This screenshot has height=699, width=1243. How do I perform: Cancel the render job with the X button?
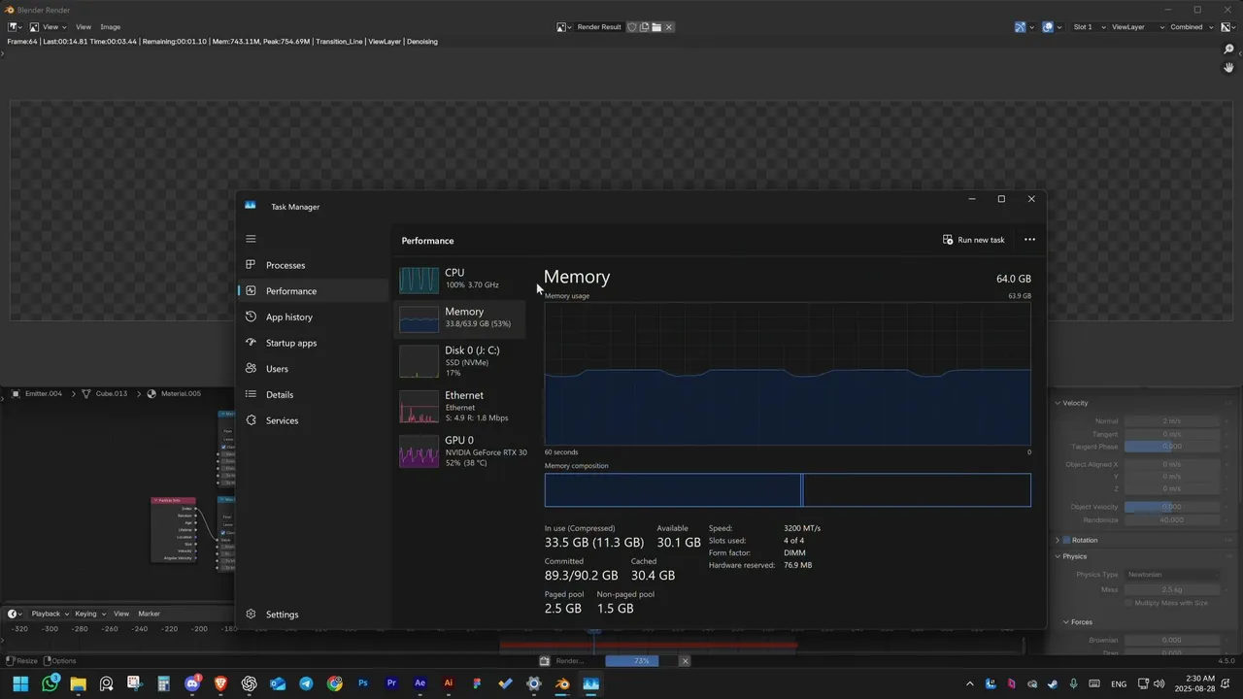click(x=685, y=661)
